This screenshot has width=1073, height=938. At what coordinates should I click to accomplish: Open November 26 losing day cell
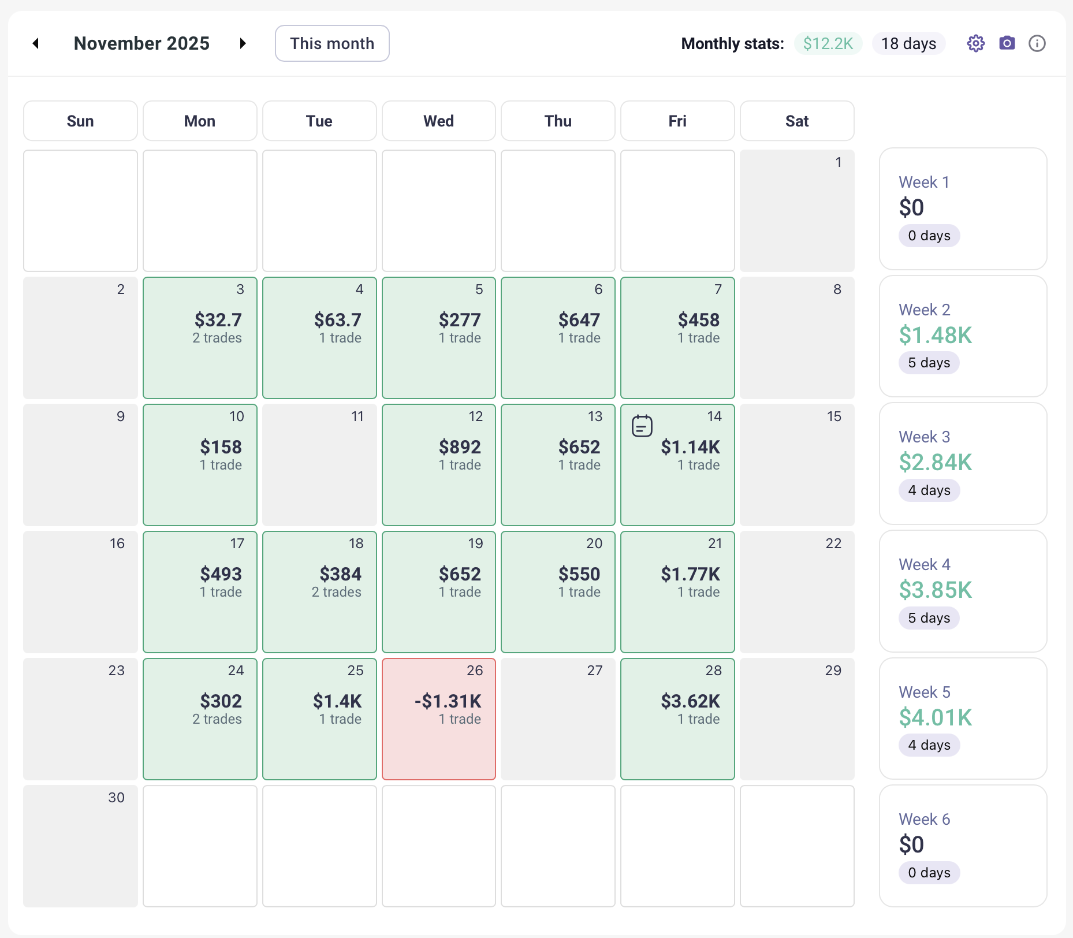[439, 719]
